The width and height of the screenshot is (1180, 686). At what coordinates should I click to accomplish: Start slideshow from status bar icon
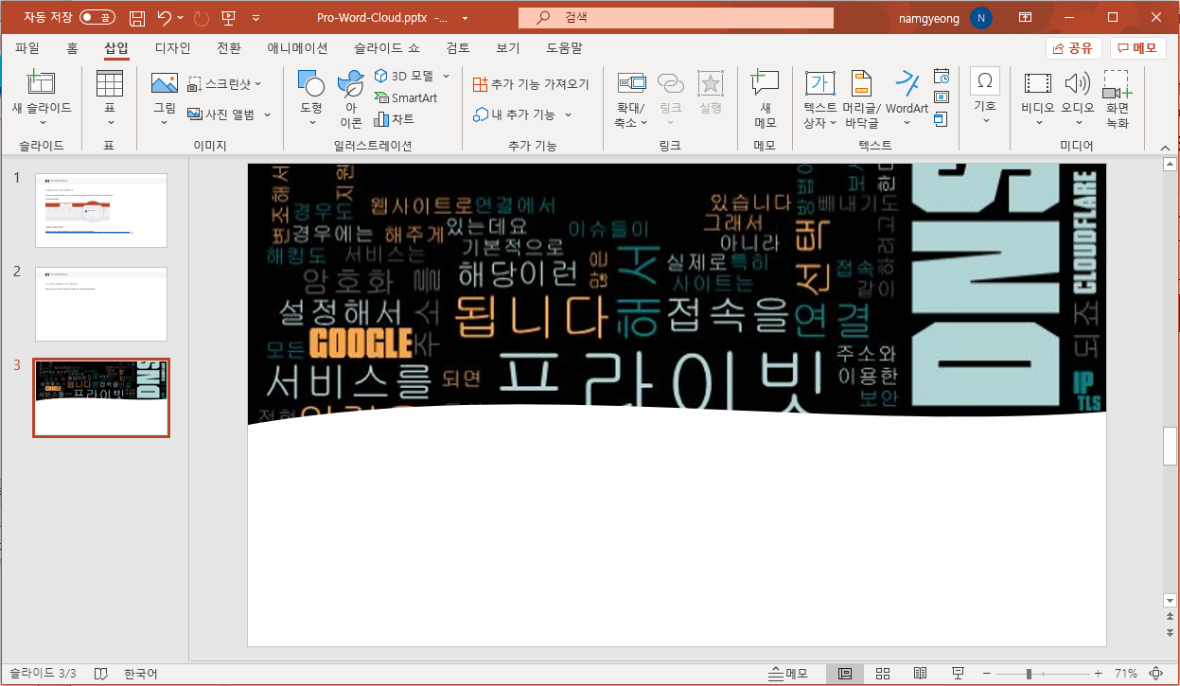coord(959,674)
